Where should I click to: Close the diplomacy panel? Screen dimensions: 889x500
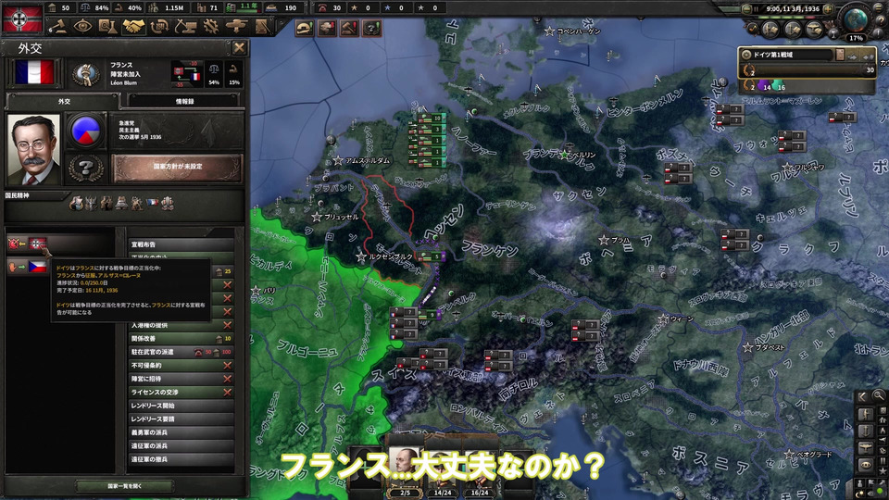(239, 48)
